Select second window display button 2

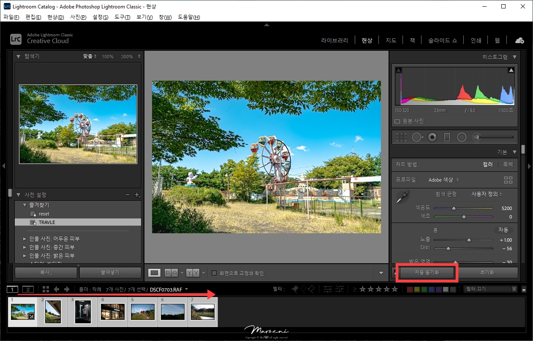point(28,289)
